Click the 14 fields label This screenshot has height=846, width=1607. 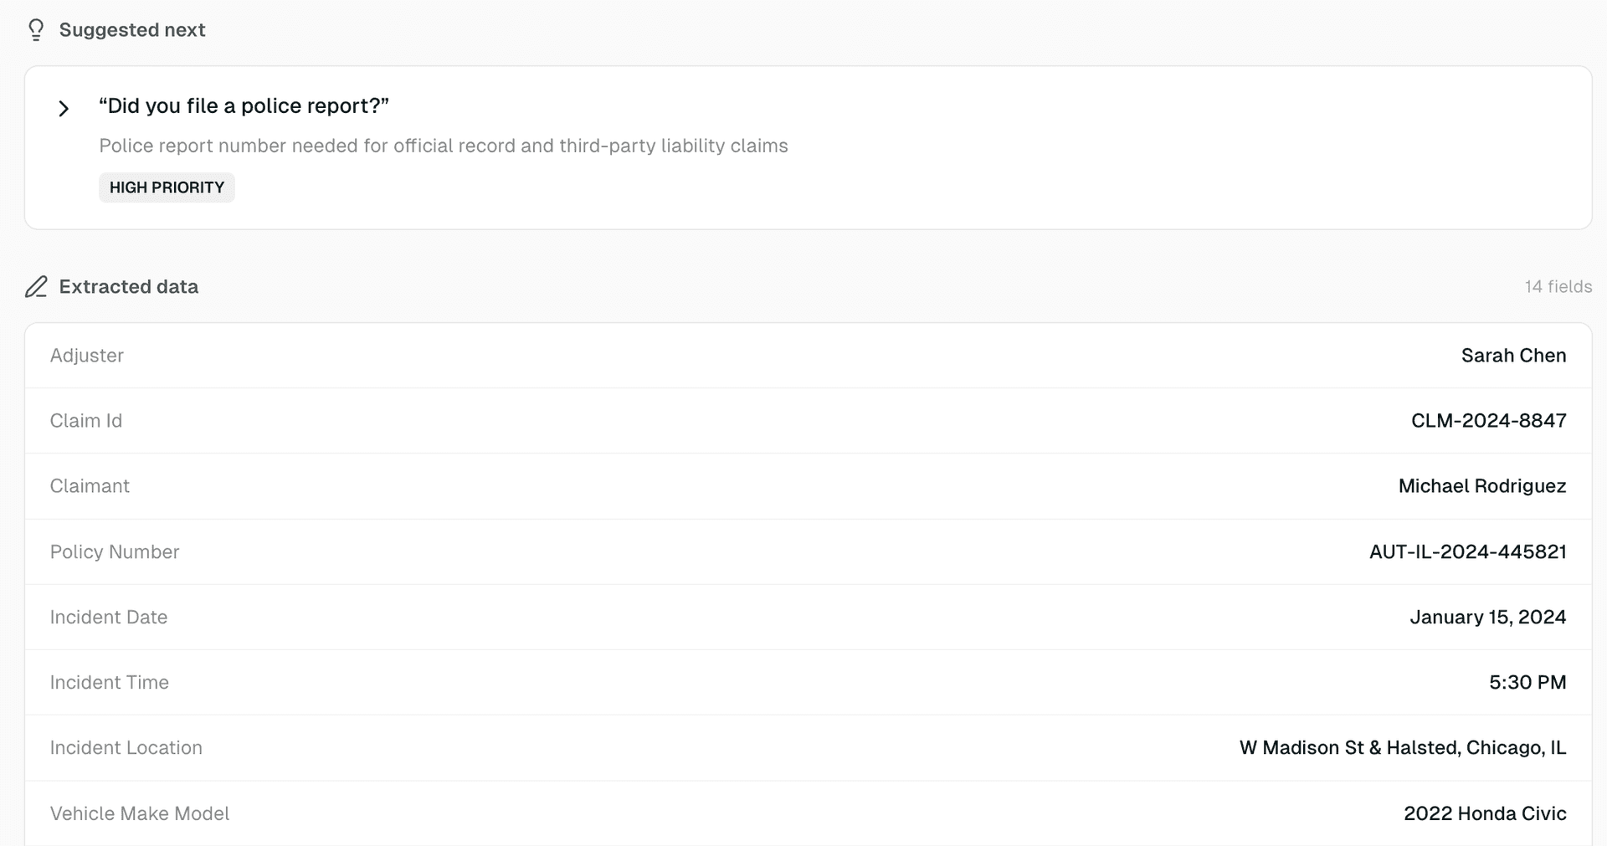pos(1558,286)
